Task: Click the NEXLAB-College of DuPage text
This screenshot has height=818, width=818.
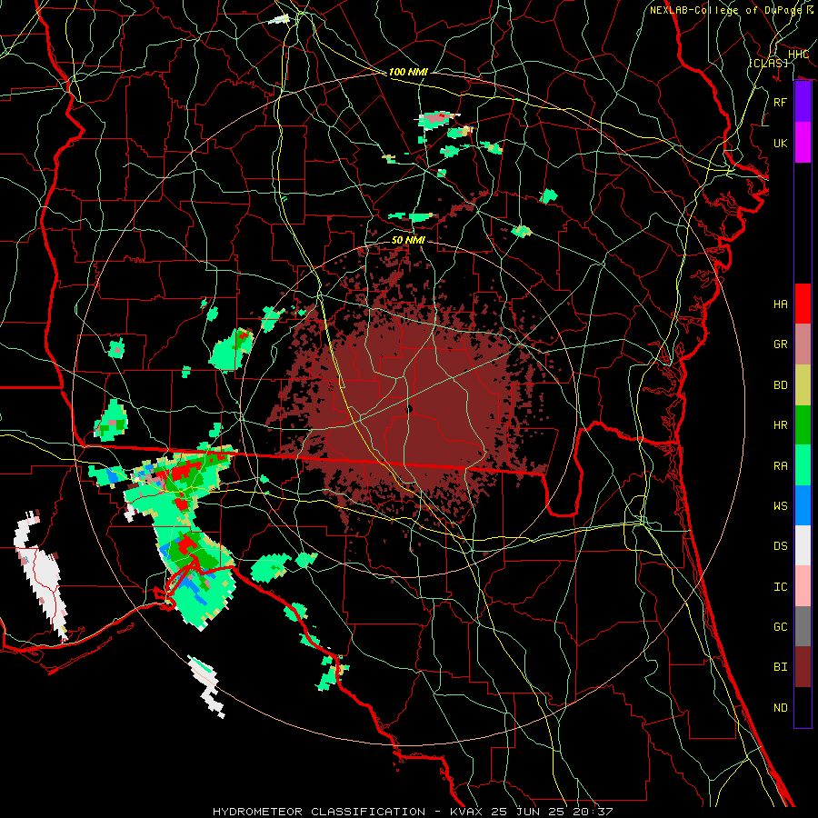Action: 728,10
